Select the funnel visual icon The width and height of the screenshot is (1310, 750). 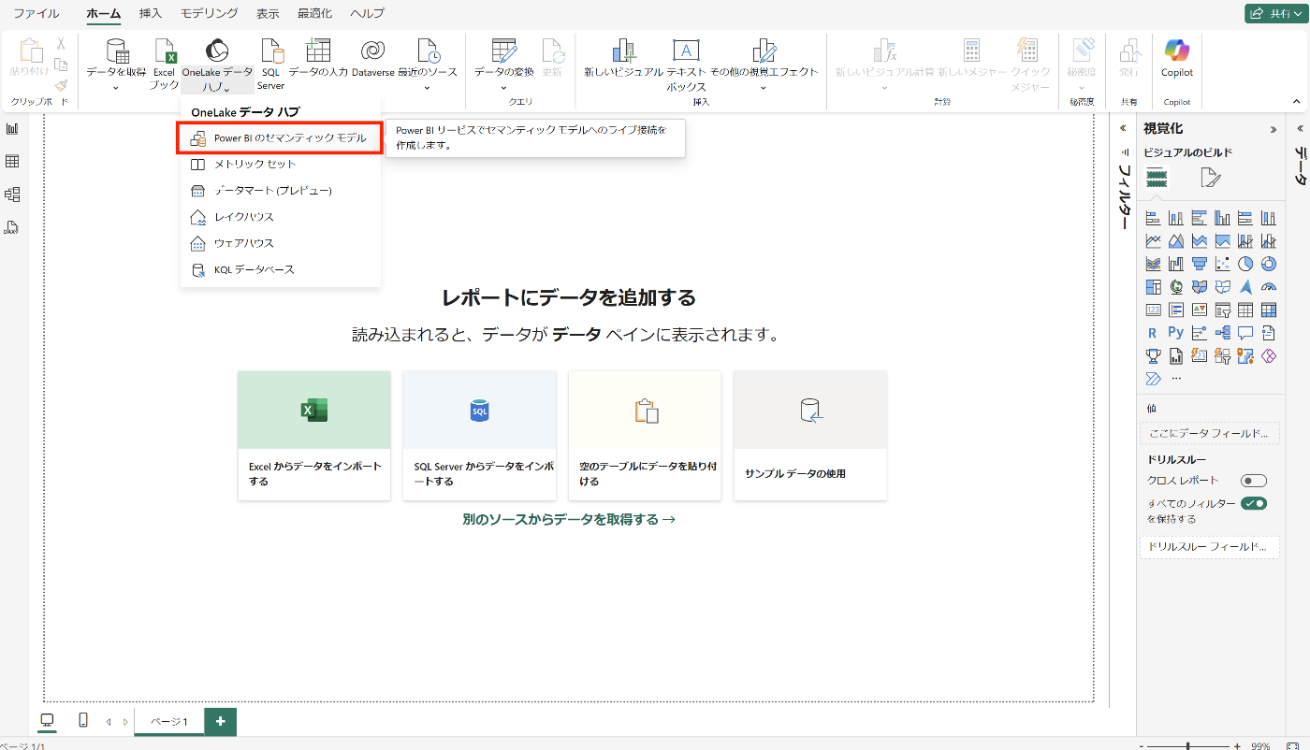[x=1200, y=264]
